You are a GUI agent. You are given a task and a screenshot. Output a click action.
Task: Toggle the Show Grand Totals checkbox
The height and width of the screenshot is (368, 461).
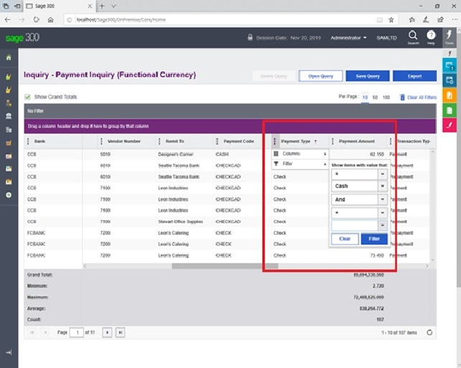coord(28,97)
